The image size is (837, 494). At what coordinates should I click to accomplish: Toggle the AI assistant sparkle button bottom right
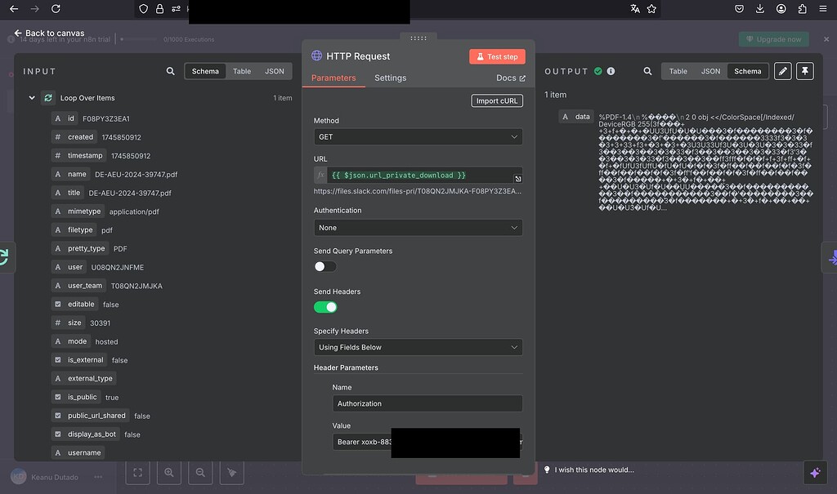point(815,473)
